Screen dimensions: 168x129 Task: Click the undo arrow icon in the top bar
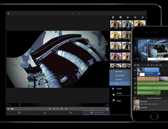[x=73, y=14]
